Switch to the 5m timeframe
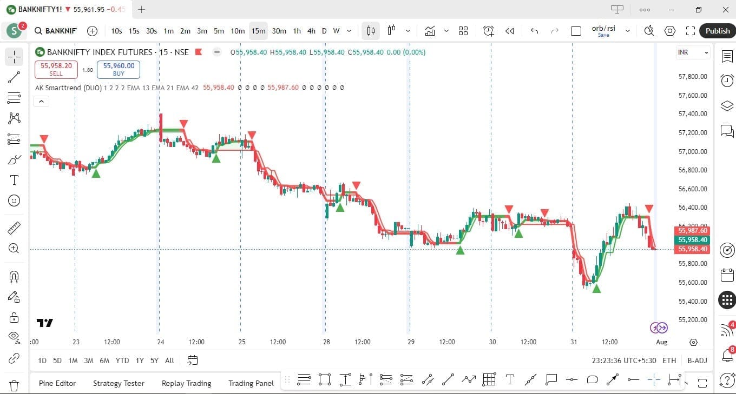Screen dimensions: 736x394 point(219,31)
